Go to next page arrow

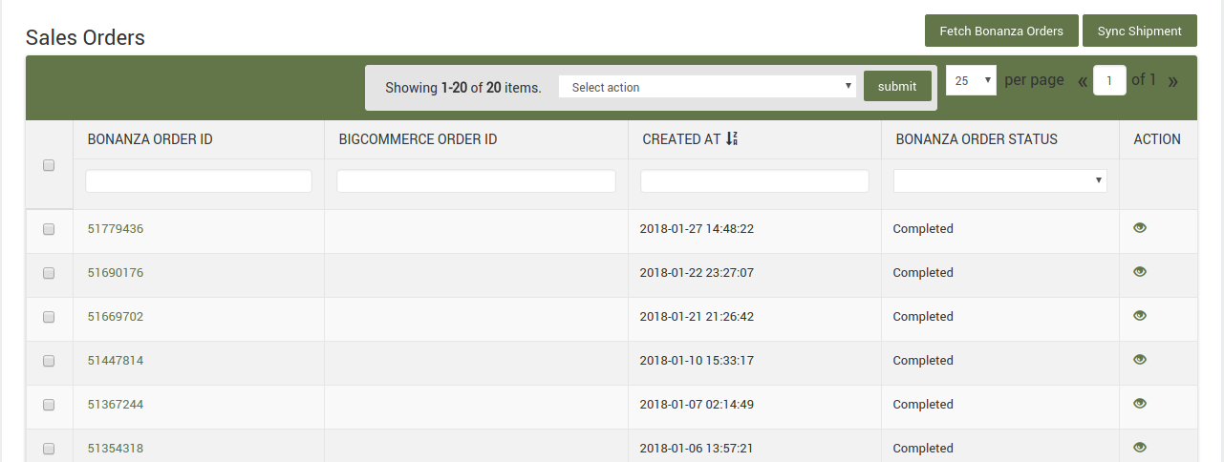pyautogui.click(x=1173, y=81)
